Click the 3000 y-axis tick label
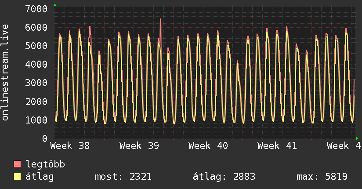The image size is (362, 189). point(36,83)
